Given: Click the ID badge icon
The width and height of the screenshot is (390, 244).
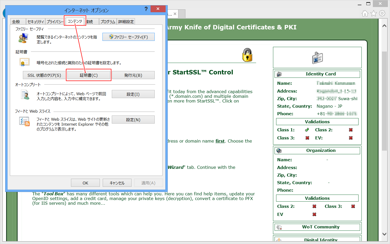Looking at the screenshot, I should tap(317, 58).
